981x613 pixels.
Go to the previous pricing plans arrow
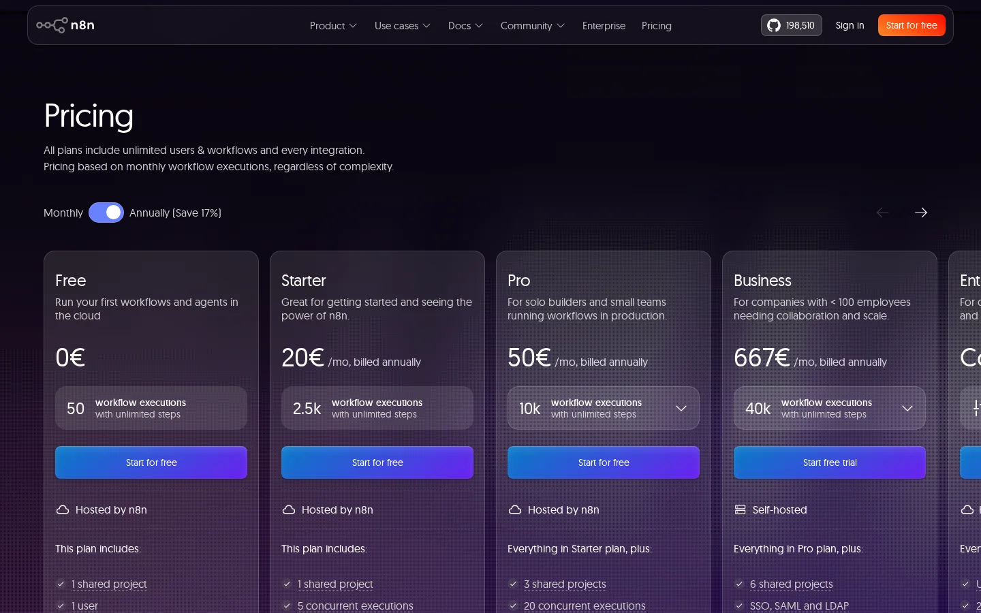pyautogui.click(x=882, y=213)
